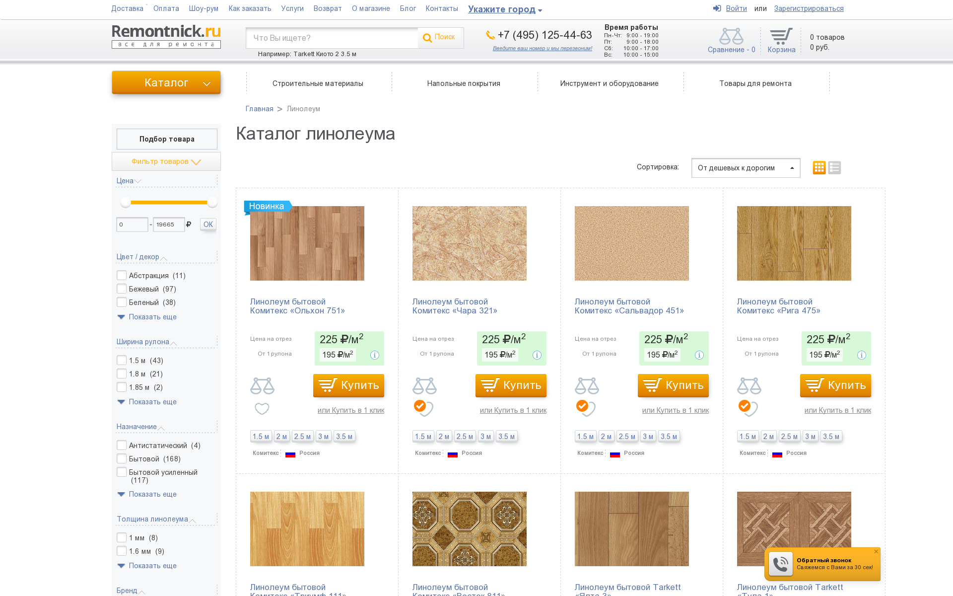The height and width of the screenshot is (596, 953).
Task: Open Напольные покрытия menu
Action: (464, 83)
